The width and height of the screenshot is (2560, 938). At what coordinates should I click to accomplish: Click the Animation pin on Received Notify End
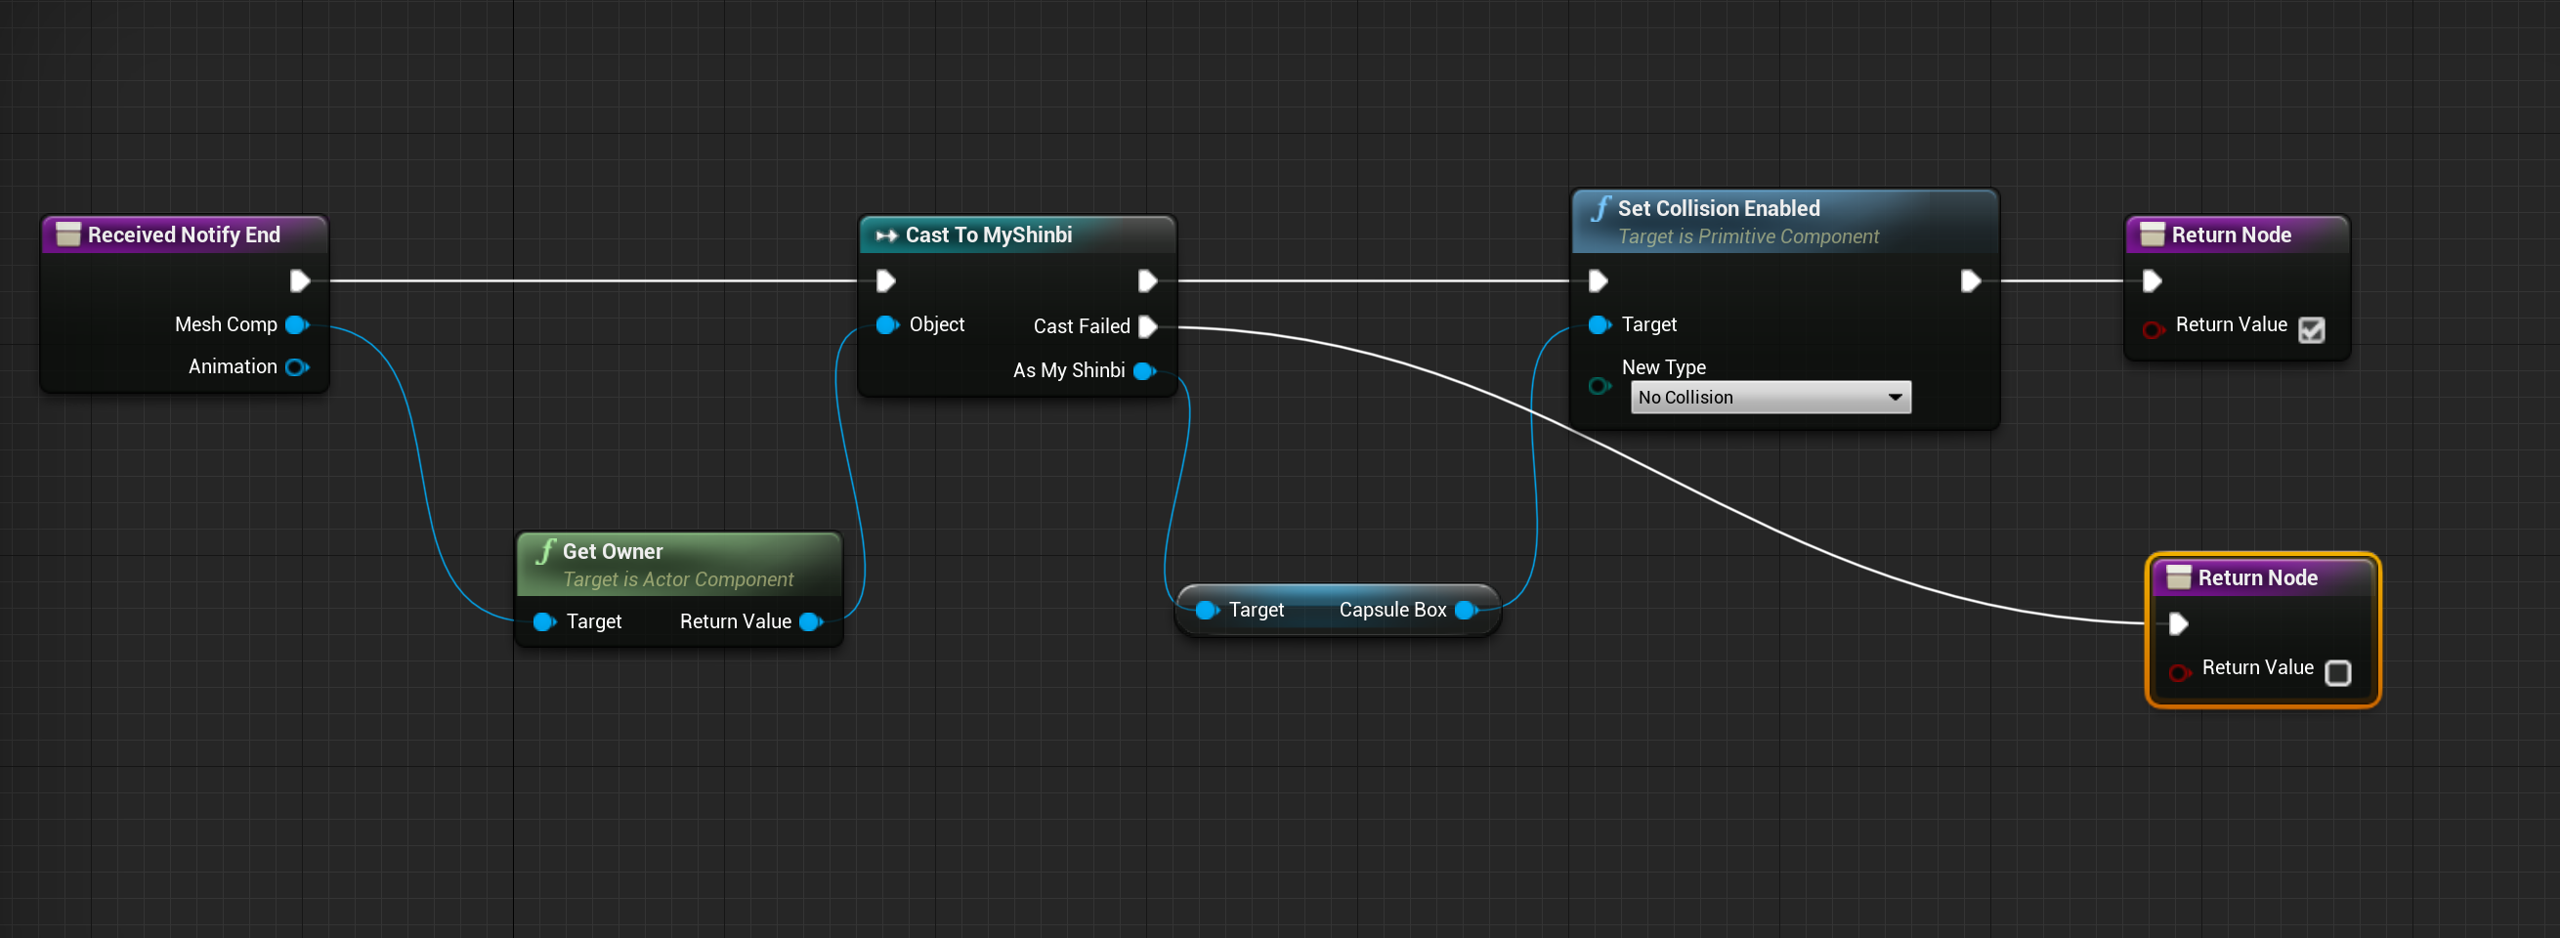295,366
